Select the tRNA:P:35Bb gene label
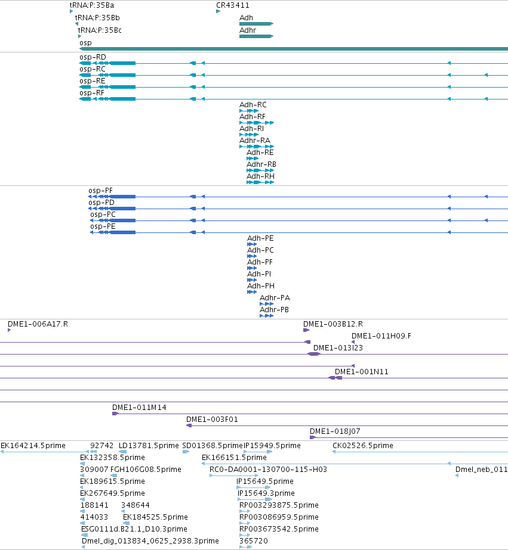508x550 pixels. click(x=97, y=18)
